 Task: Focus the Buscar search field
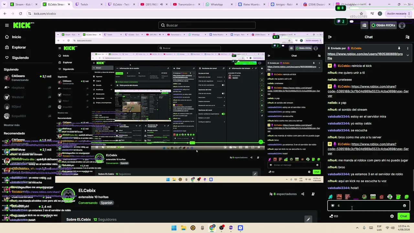207,25
